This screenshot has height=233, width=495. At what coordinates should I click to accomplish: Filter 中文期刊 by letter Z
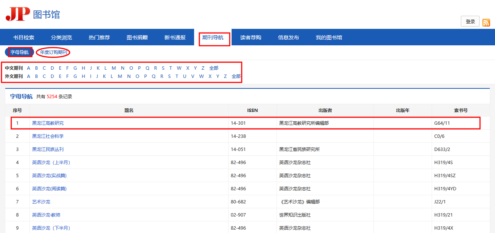coord(203,68)
